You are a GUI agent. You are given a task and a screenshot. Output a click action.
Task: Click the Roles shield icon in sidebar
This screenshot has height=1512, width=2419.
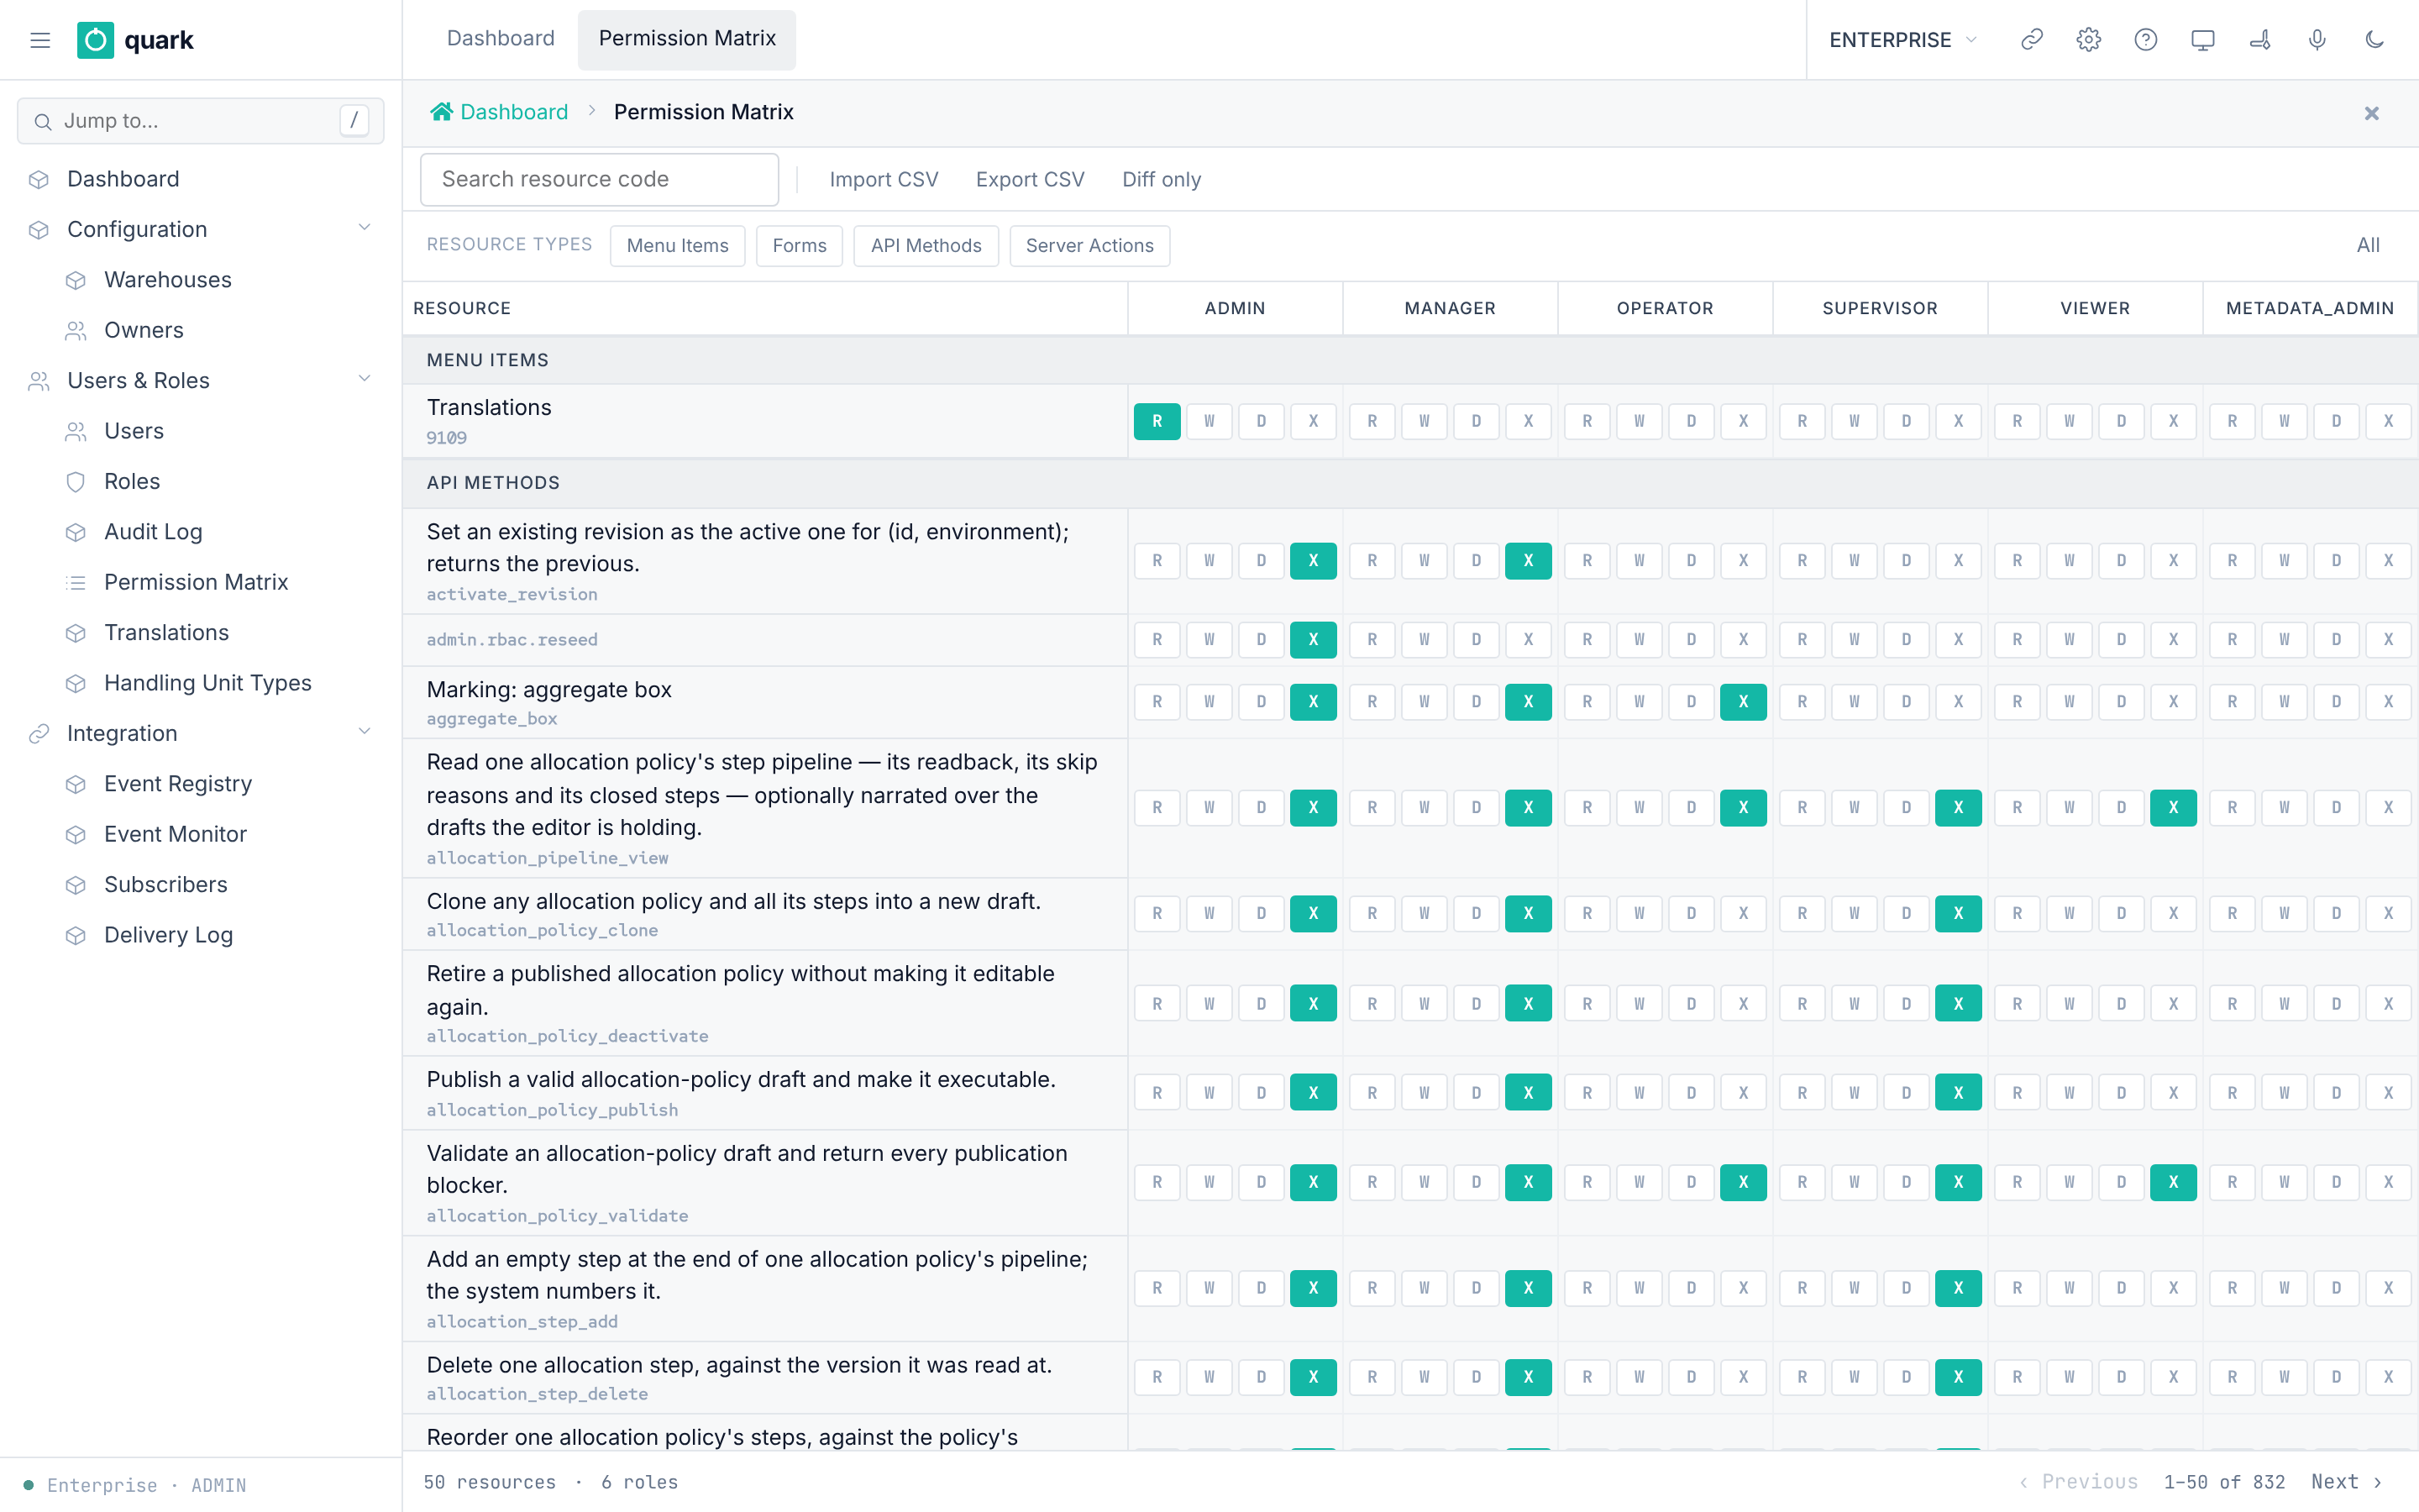coord(76,482)
